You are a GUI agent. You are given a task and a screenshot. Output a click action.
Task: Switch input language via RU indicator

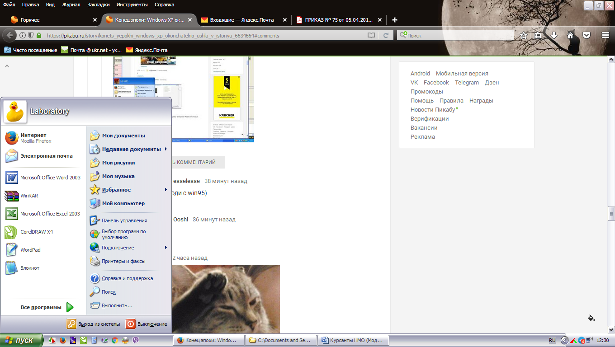pyautogui.click(x=552, y=340)
